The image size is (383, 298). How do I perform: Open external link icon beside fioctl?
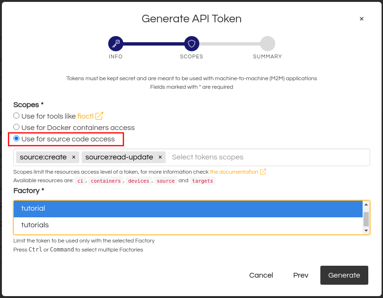pyautogui.click(x=99, y=116)
